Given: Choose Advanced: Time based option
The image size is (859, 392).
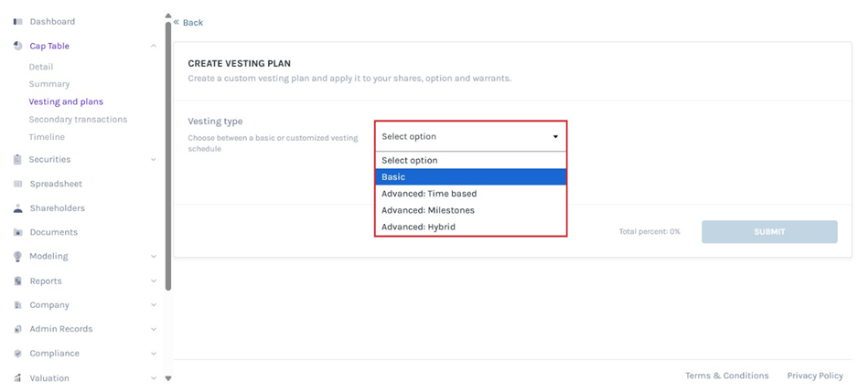Looking at the screenshot, I should click(x=470, y=194).
